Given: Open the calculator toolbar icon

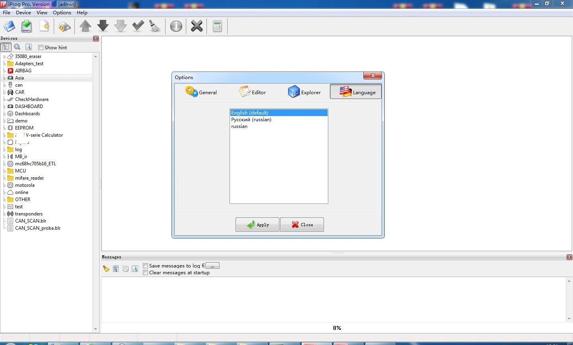Looking at the screenshot, I should coord(217,26).
